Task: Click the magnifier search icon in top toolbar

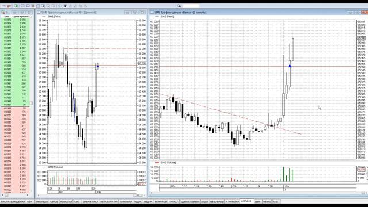Action: click(179, 6)
